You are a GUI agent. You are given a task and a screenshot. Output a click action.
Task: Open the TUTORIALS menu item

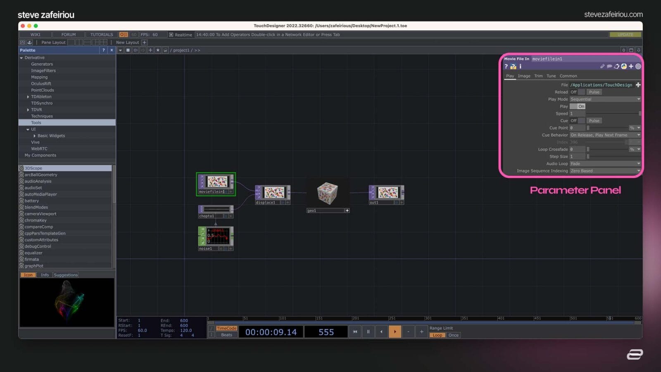tap(101, 35)
